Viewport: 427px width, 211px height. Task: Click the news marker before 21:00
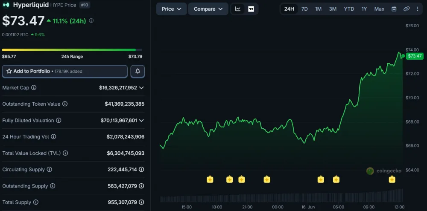(242, 179)
